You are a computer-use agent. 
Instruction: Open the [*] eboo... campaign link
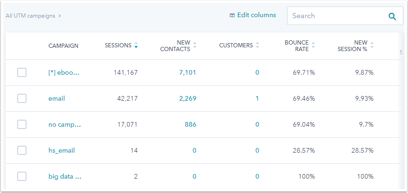(x=65, y=72)
